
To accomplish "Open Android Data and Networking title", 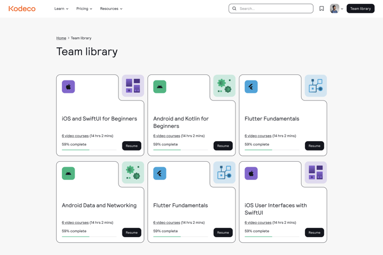I will pyautogui.click(x=99, y=206).
